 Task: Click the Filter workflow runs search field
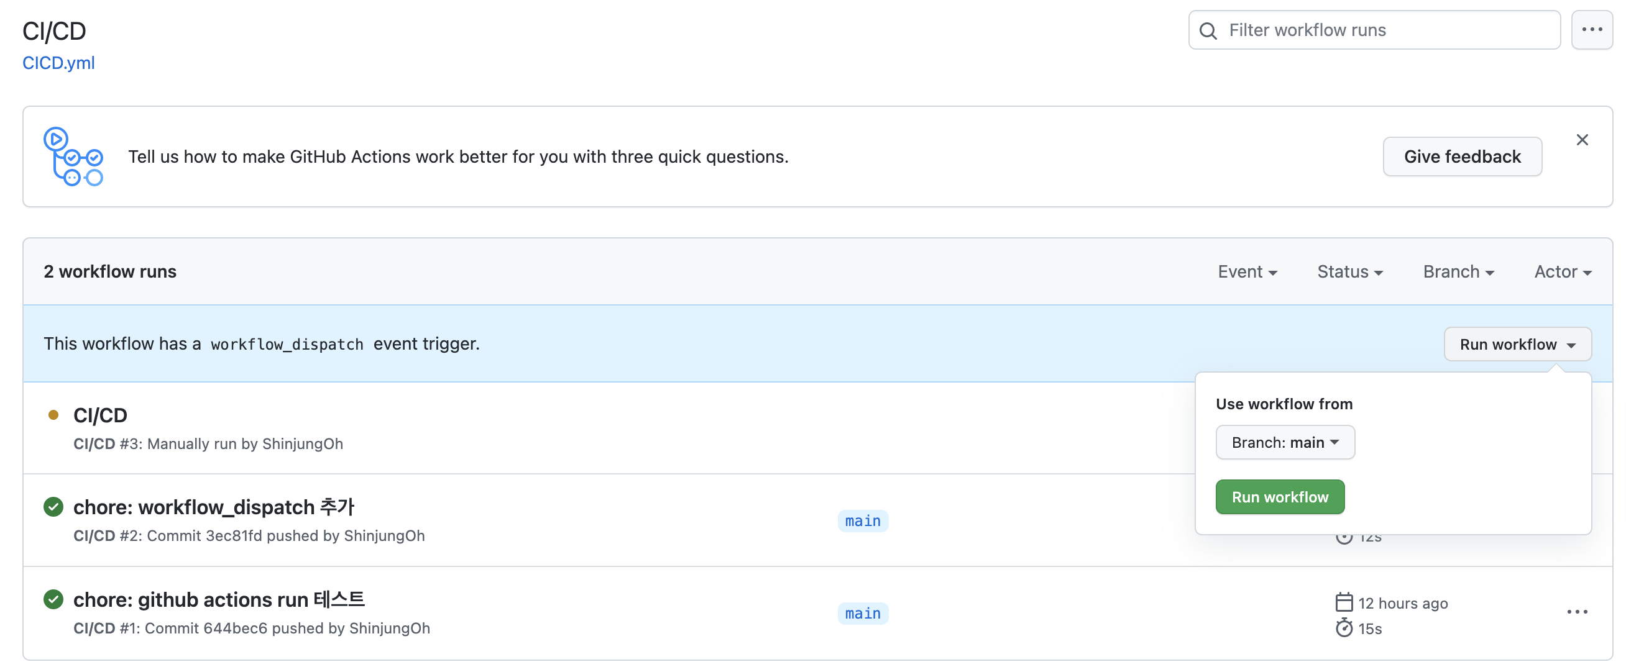1374,30
